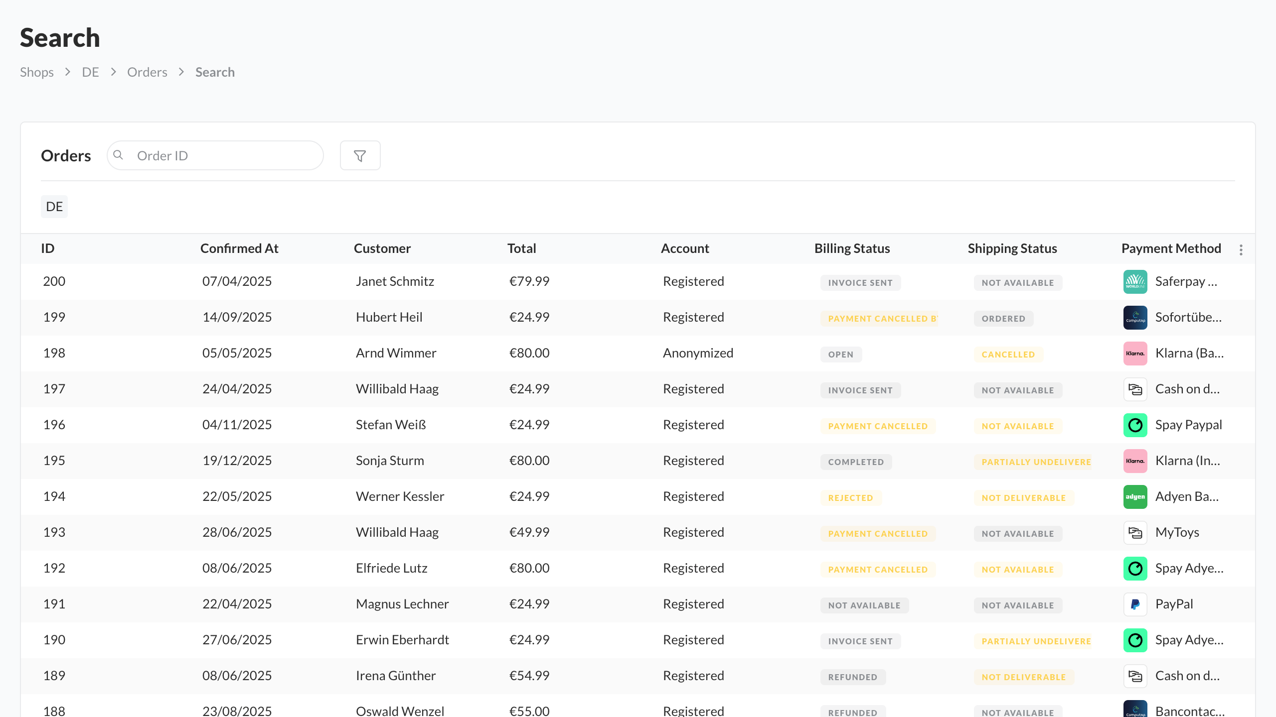Click Adyen logo on order 194
The image size is (1276, 717).
pos(1135,497)
